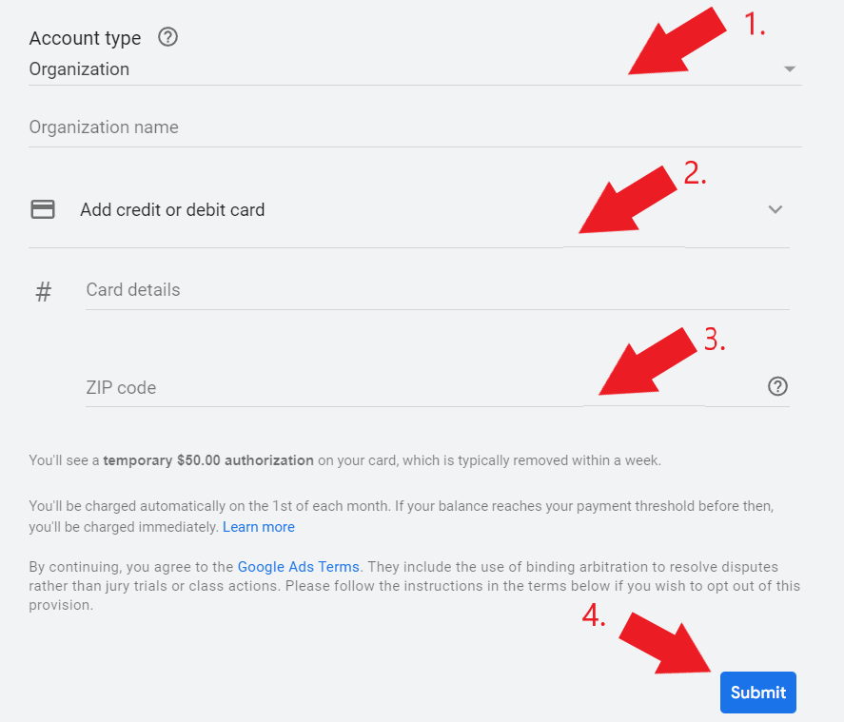Screen dimensions: 844x722
Task: Click the Account type label text
Action: (85, 38)
